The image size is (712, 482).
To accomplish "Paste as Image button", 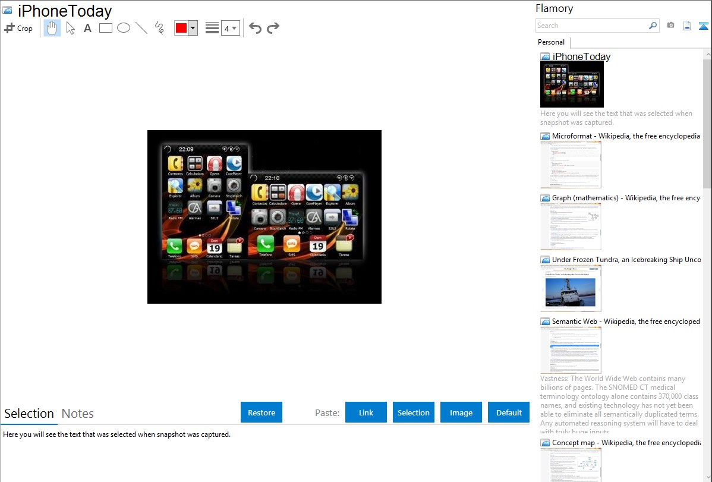I will tap(461, 412).
